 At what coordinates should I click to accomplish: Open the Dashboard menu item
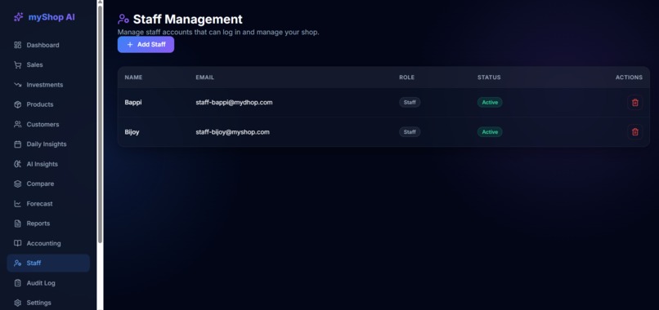coord(48,45)
